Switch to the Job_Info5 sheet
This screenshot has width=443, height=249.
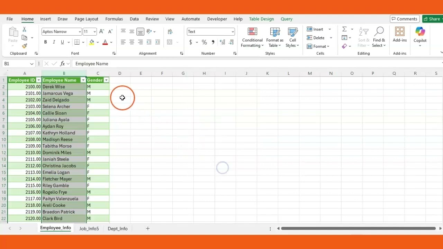[89, 229]
